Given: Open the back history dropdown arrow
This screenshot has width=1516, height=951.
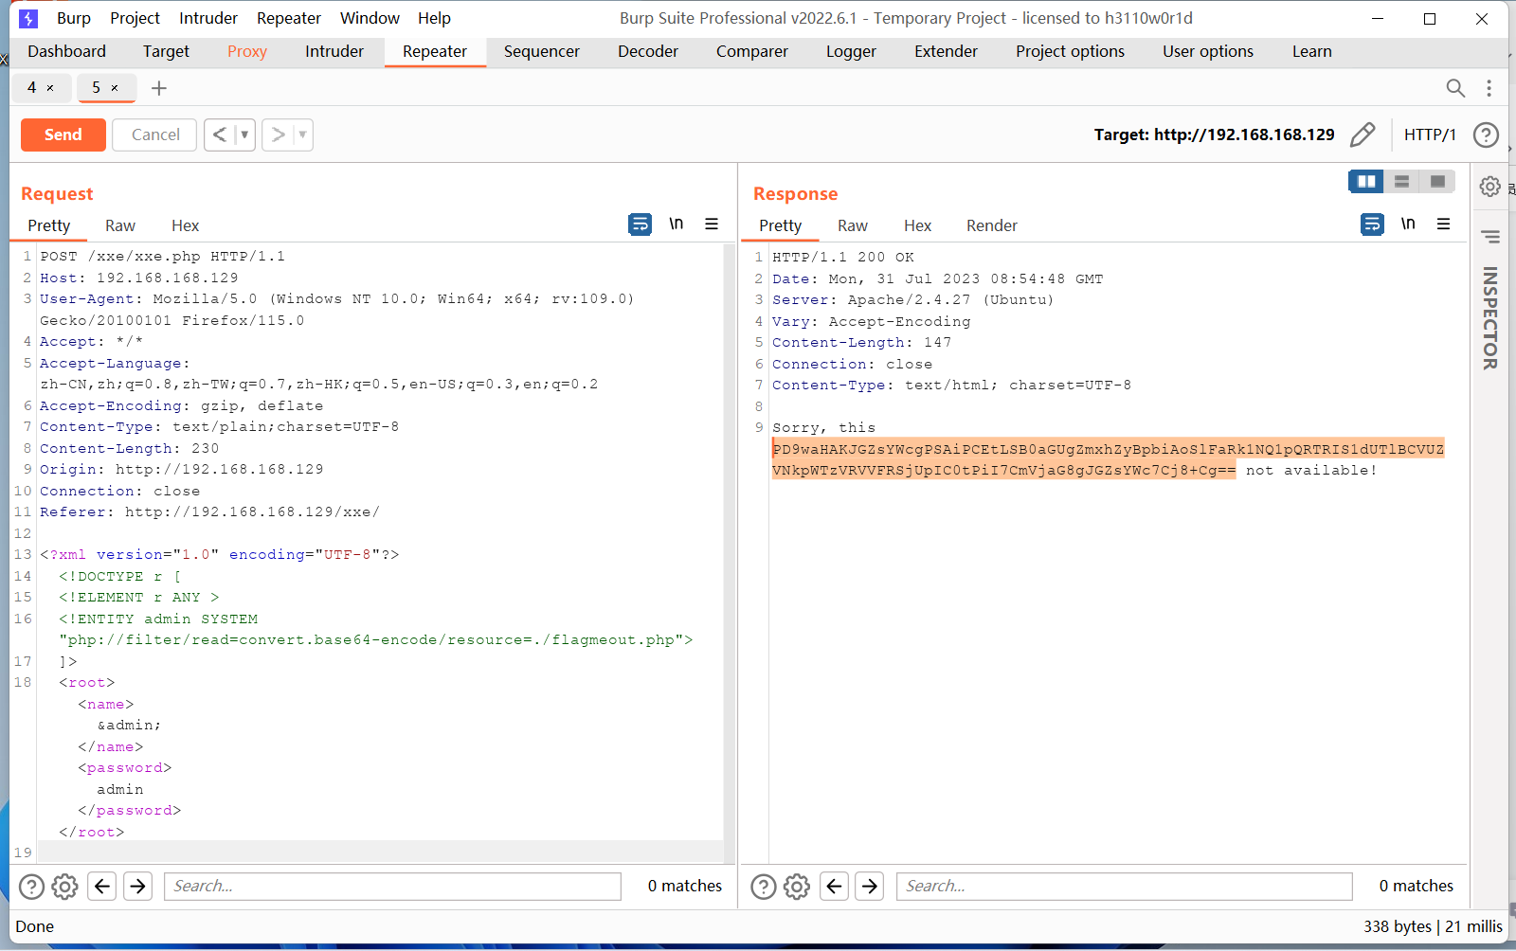Looking at the screenshot, I should [244, 135].
